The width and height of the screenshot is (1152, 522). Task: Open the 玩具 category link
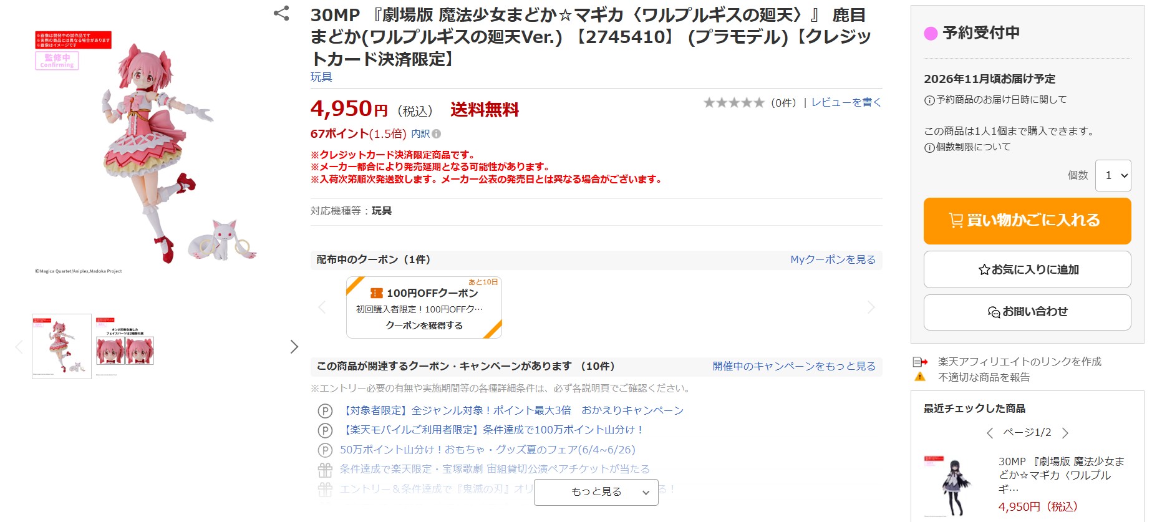tap(321, 77)
